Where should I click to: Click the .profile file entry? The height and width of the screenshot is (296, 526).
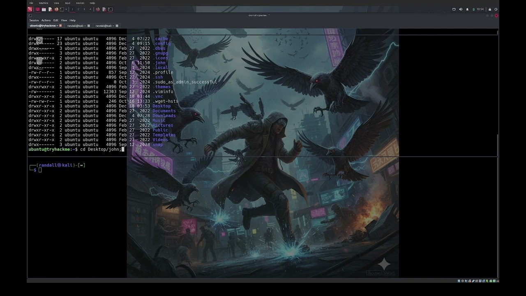click(163, 72)
